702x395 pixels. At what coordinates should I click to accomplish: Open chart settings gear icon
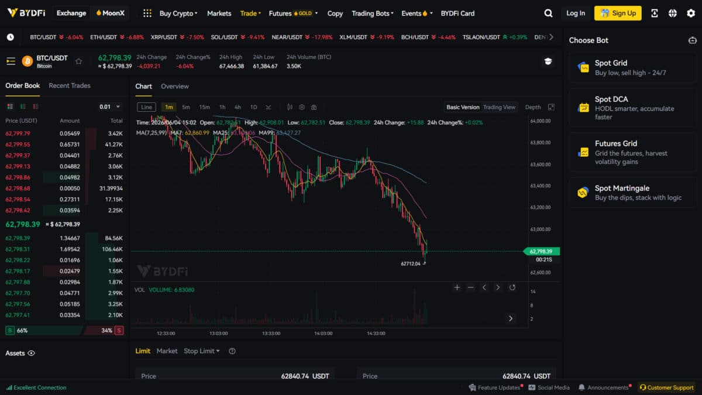(302, 107)
